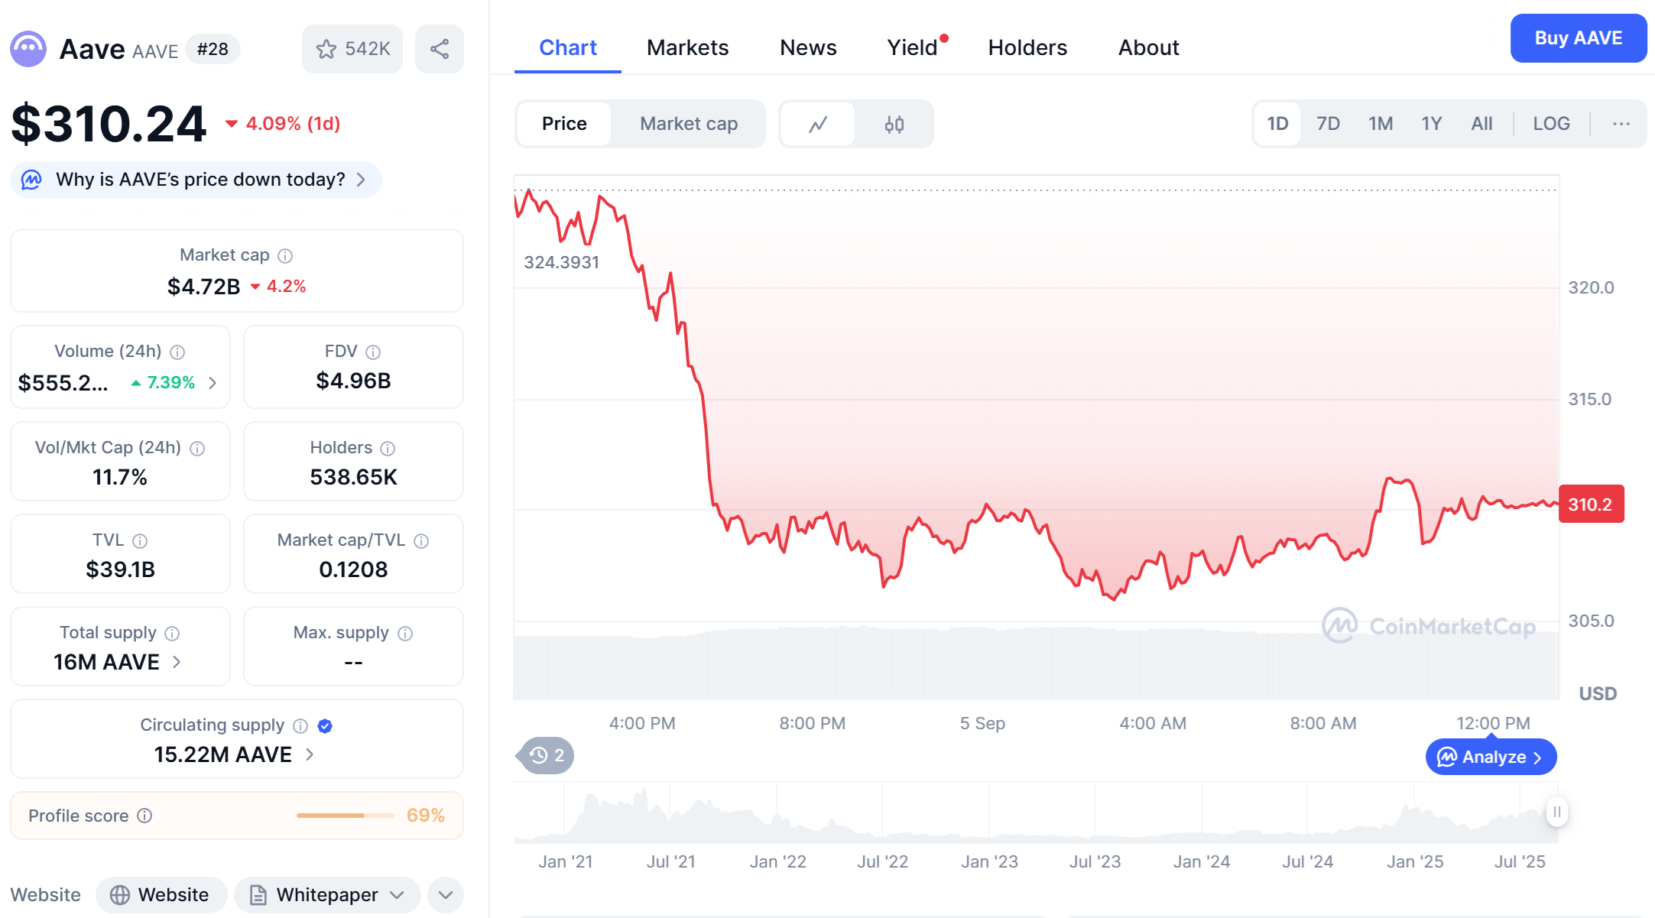
Task: Click the #28 rank badge
Action: (x=213, y=49)
